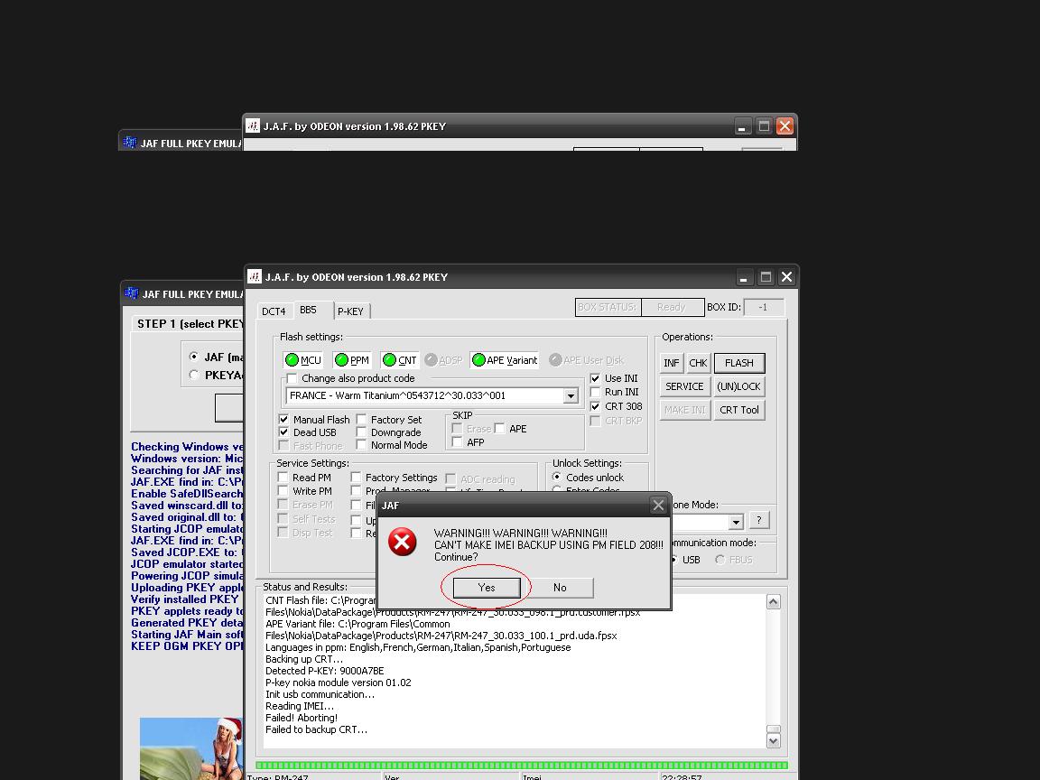
Task: Click 'Detected P-KEY: 9000A7BE' log line
Action: 325,671
